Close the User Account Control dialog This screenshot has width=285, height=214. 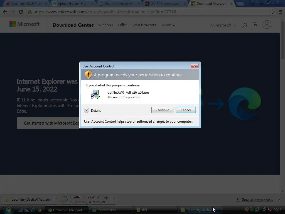coord(194,66)
